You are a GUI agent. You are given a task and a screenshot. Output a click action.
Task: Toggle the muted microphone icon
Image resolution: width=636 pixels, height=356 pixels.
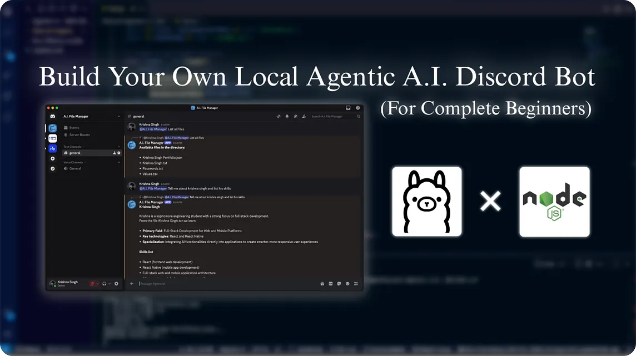[92, 283]
